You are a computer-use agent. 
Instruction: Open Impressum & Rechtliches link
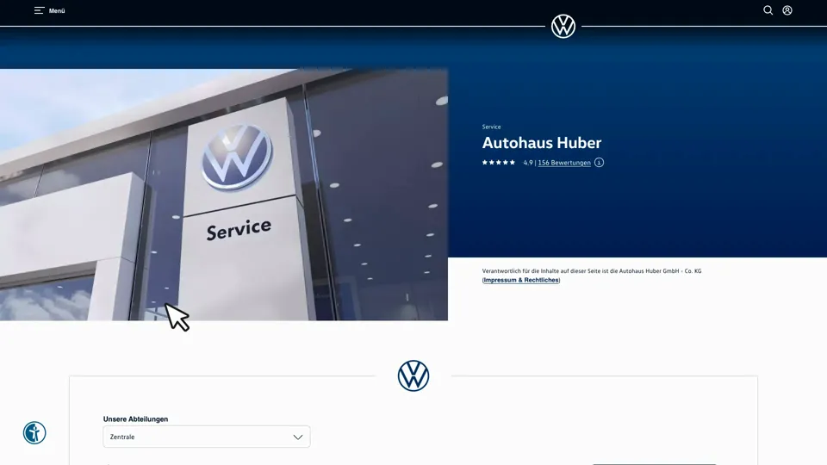coord(520,280)
